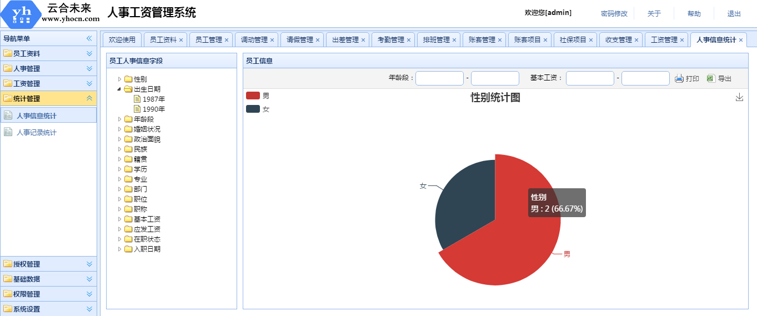Click the Excel export icon
The height and width of the screenshot is (316, 757).
(711, 78)
